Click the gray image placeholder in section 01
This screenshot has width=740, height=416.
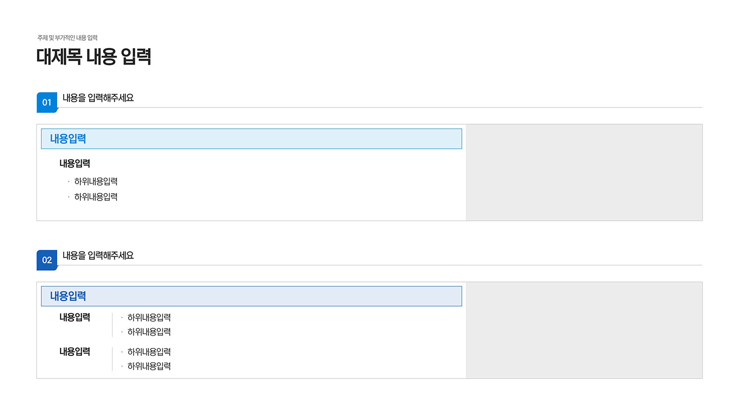(584, 173)
